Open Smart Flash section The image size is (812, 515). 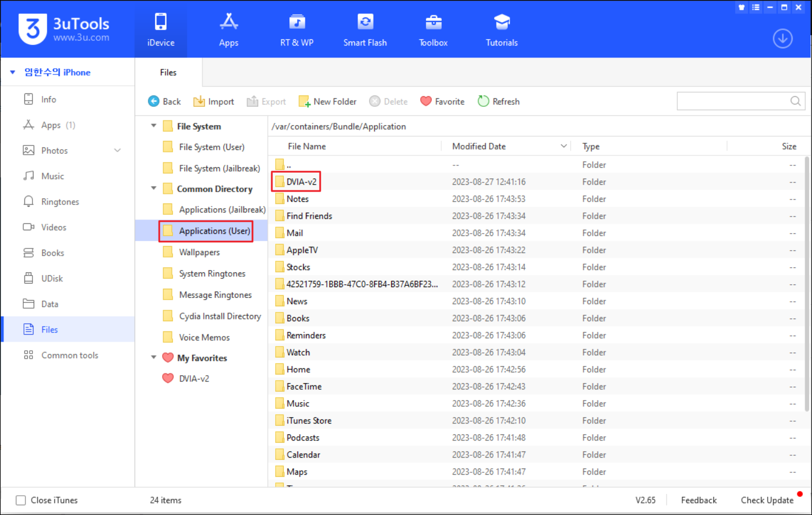pos(365,30)
